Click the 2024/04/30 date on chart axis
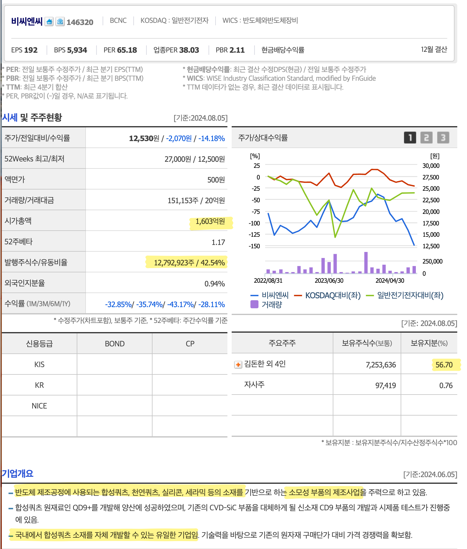This screenshot has height=549, width=467. (390, 281)
